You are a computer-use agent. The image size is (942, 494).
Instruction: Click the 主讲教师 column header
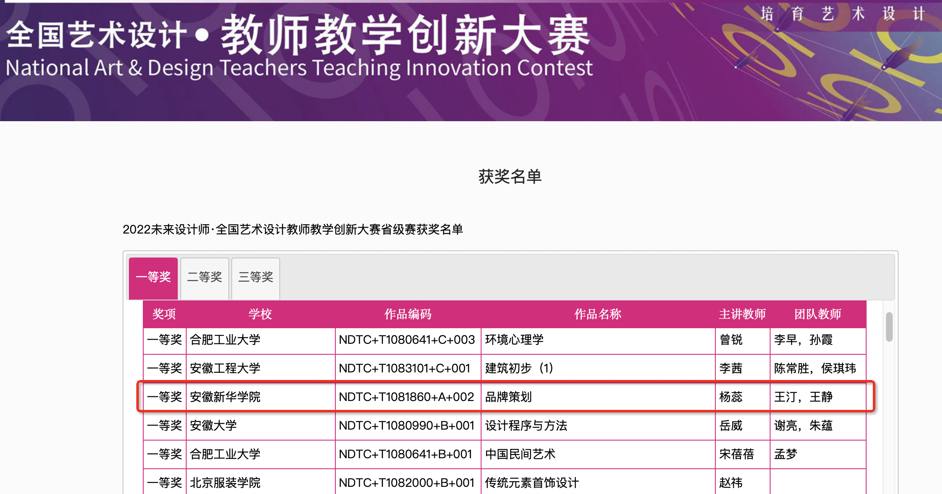[x=742, y=314]
